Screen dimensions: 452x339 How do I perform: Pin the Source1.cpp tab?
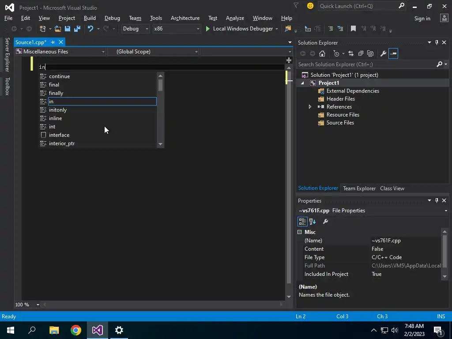pyautogui.click(x=53, y=42)
